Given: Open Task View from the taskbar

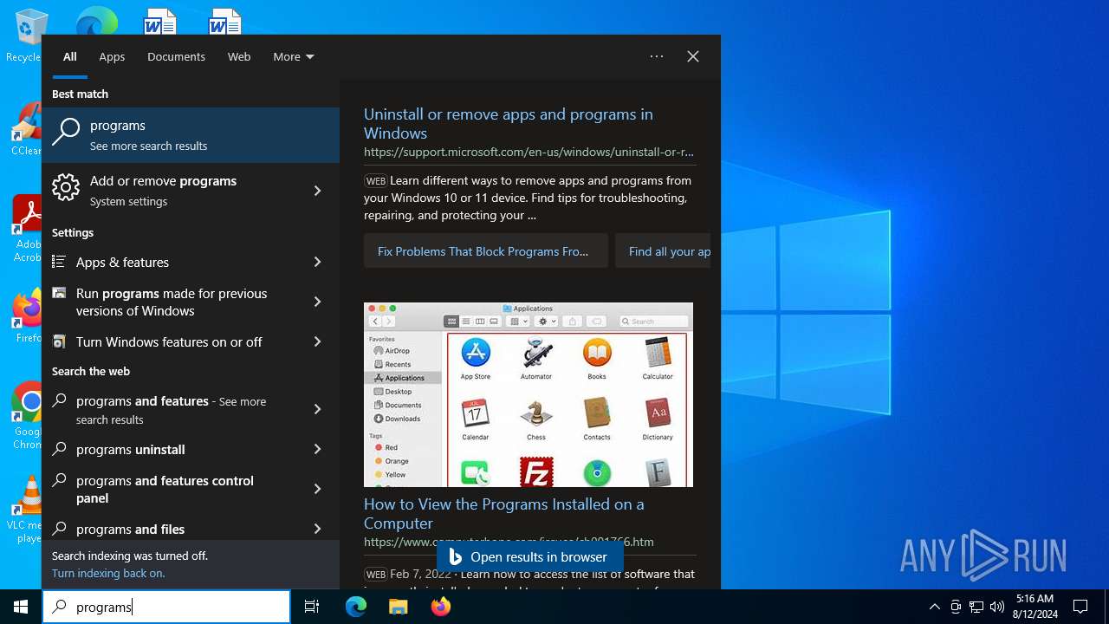Looking at the screenshot, I should tap(312, 607).
